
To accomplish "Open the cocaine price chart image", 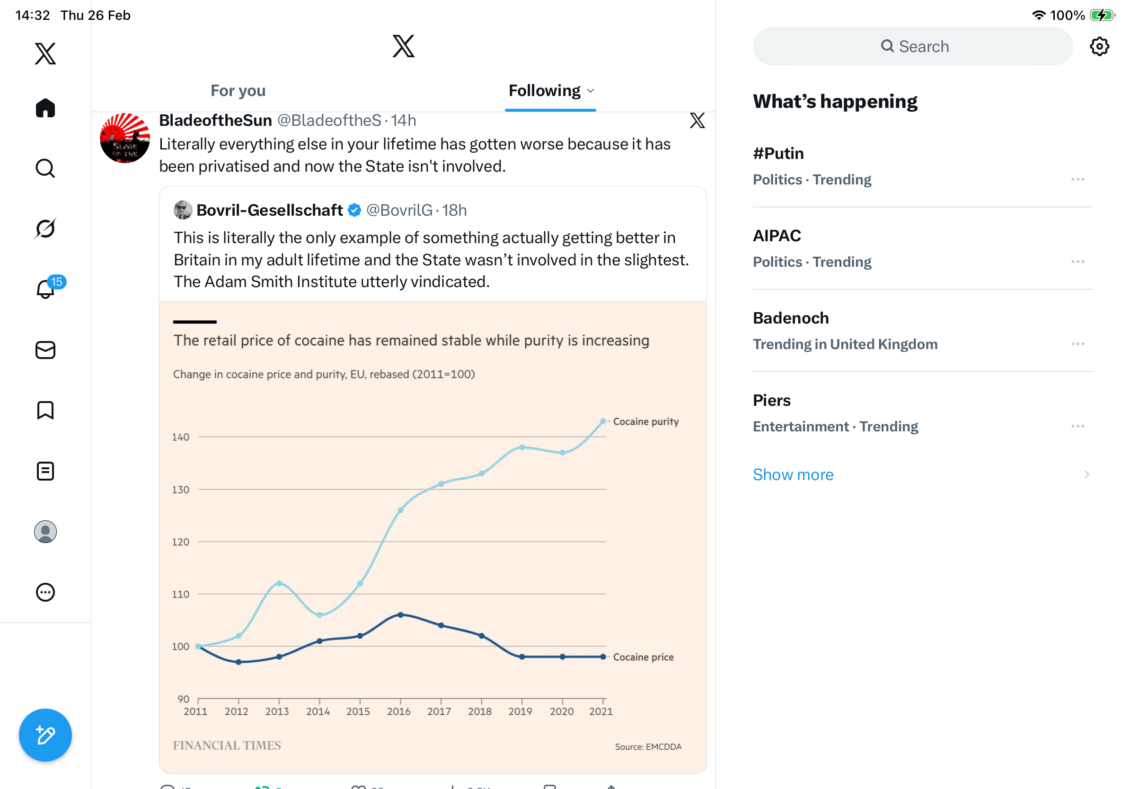I will [432, 536].
